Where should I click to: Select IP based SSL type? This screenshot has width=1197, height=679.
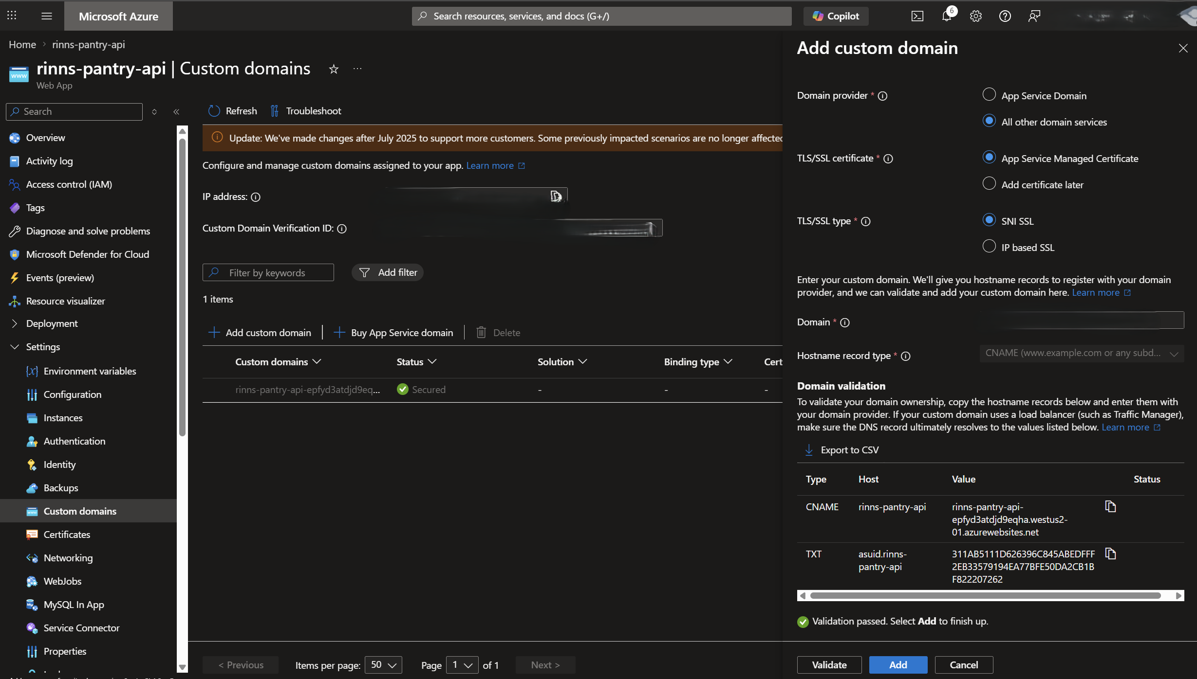[x=989, y=246]
